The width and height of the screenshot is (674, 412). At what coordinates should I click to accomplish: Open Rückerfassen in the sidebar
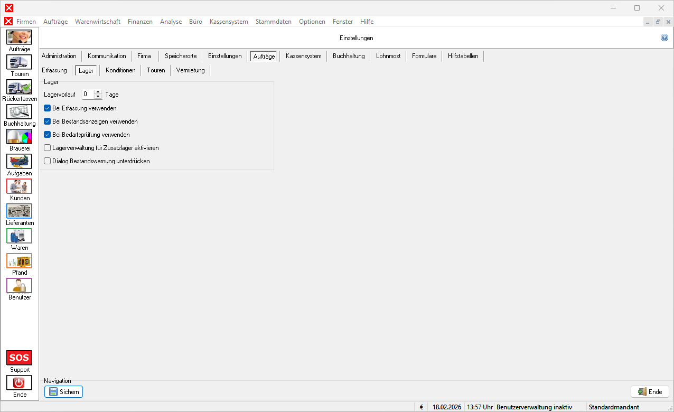pos(19,87)
